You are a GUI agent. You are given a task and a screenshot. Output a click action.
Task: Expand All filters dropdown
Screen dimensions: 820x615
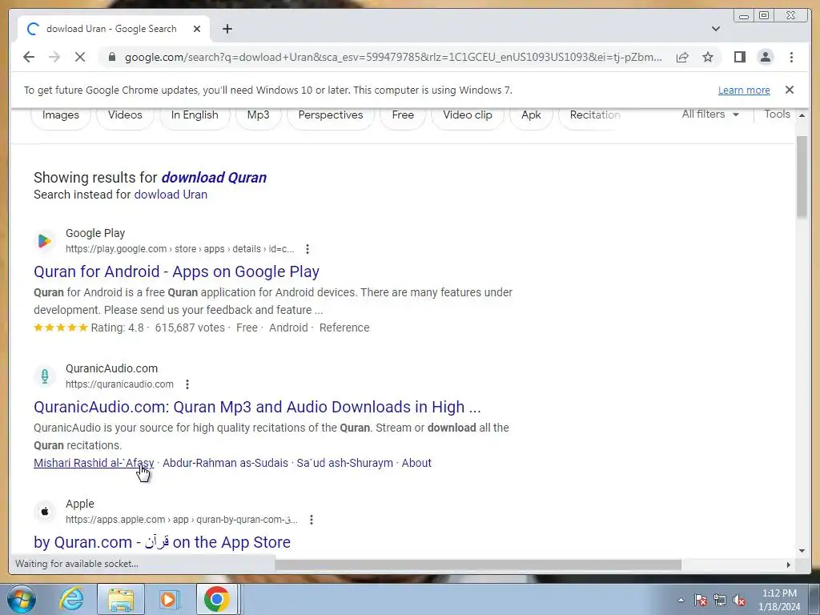click(x=710, y=114)
